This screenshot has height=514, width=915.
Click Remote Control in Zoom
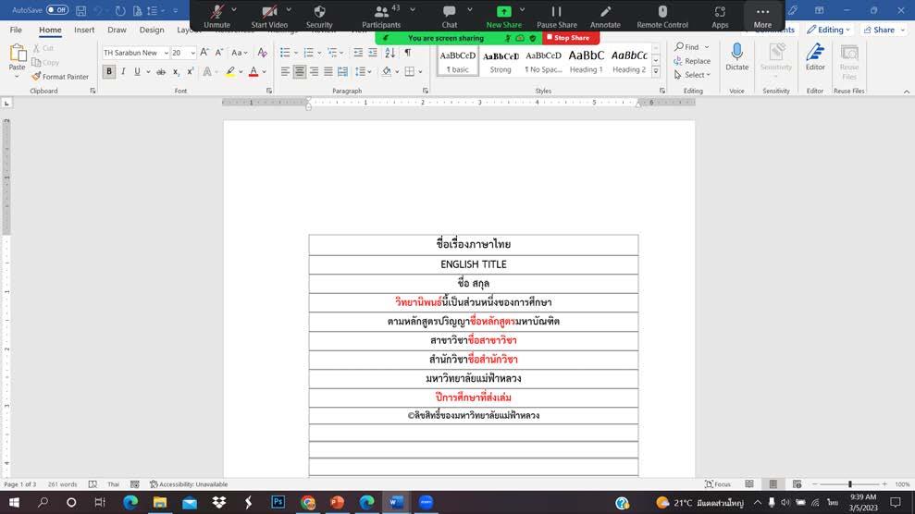tap(662, 17)
